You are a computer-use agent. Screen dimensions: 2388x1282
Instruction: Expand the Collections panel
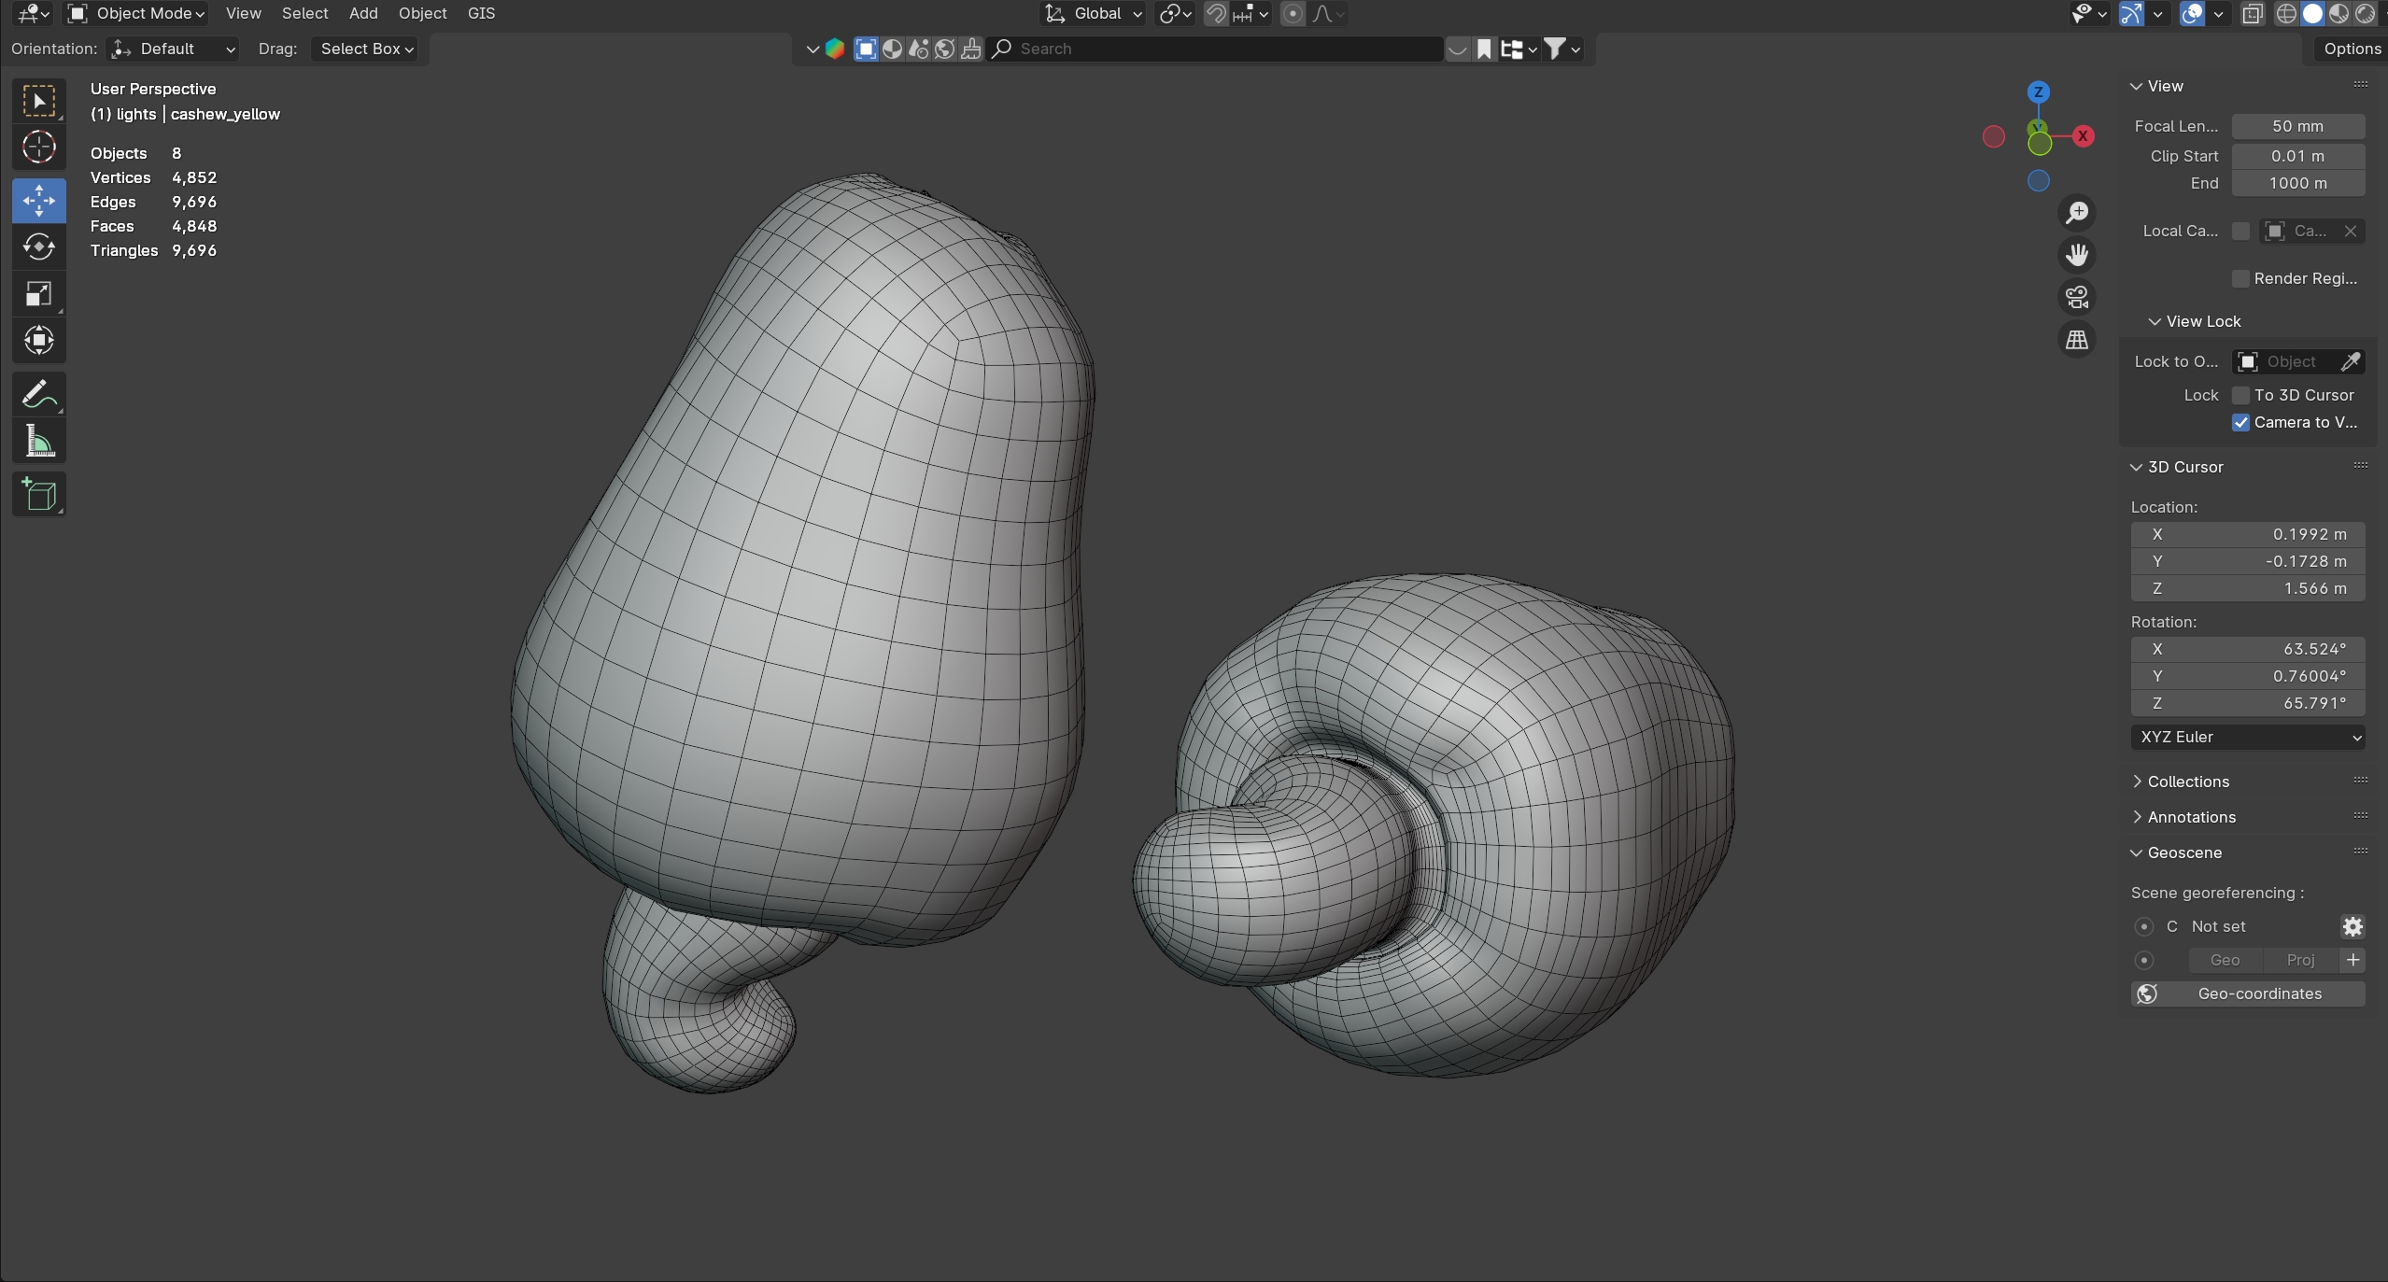coord(2187,782)
